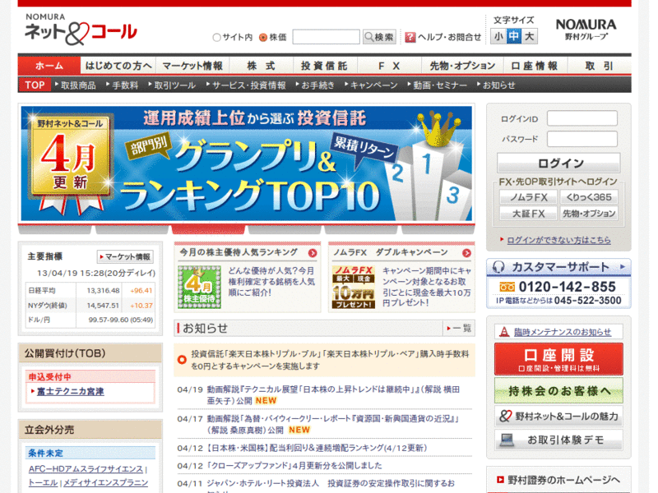Click the グランプリ&ランキングTOP10 banner

click(x=246, y=164)
